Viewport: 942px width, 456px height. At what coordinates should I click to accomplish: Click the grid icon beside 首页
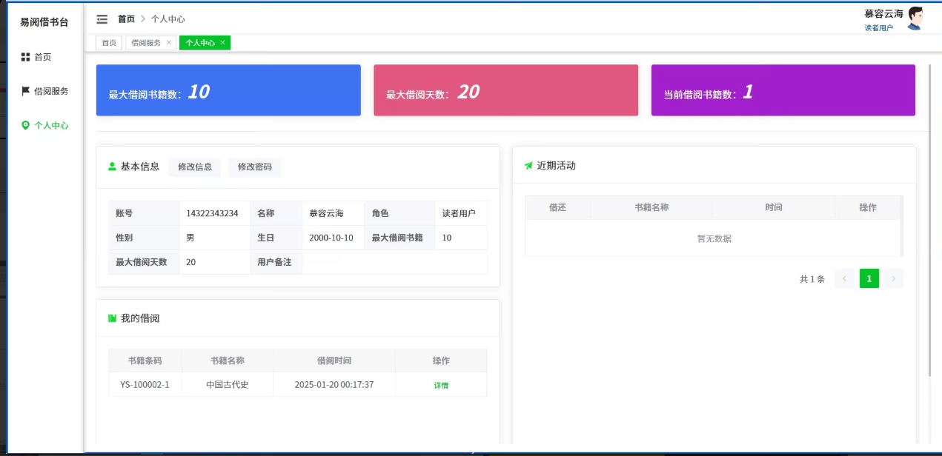pyautogui.click(x=25, y=57)
